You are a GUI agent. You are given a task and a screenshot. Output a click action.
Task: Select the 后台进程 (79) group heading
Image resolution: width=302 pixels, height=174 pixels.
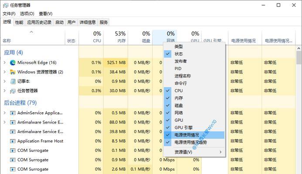point(20,103)
